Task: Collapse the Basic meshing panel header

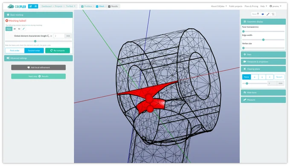Action: click(38, 15)
